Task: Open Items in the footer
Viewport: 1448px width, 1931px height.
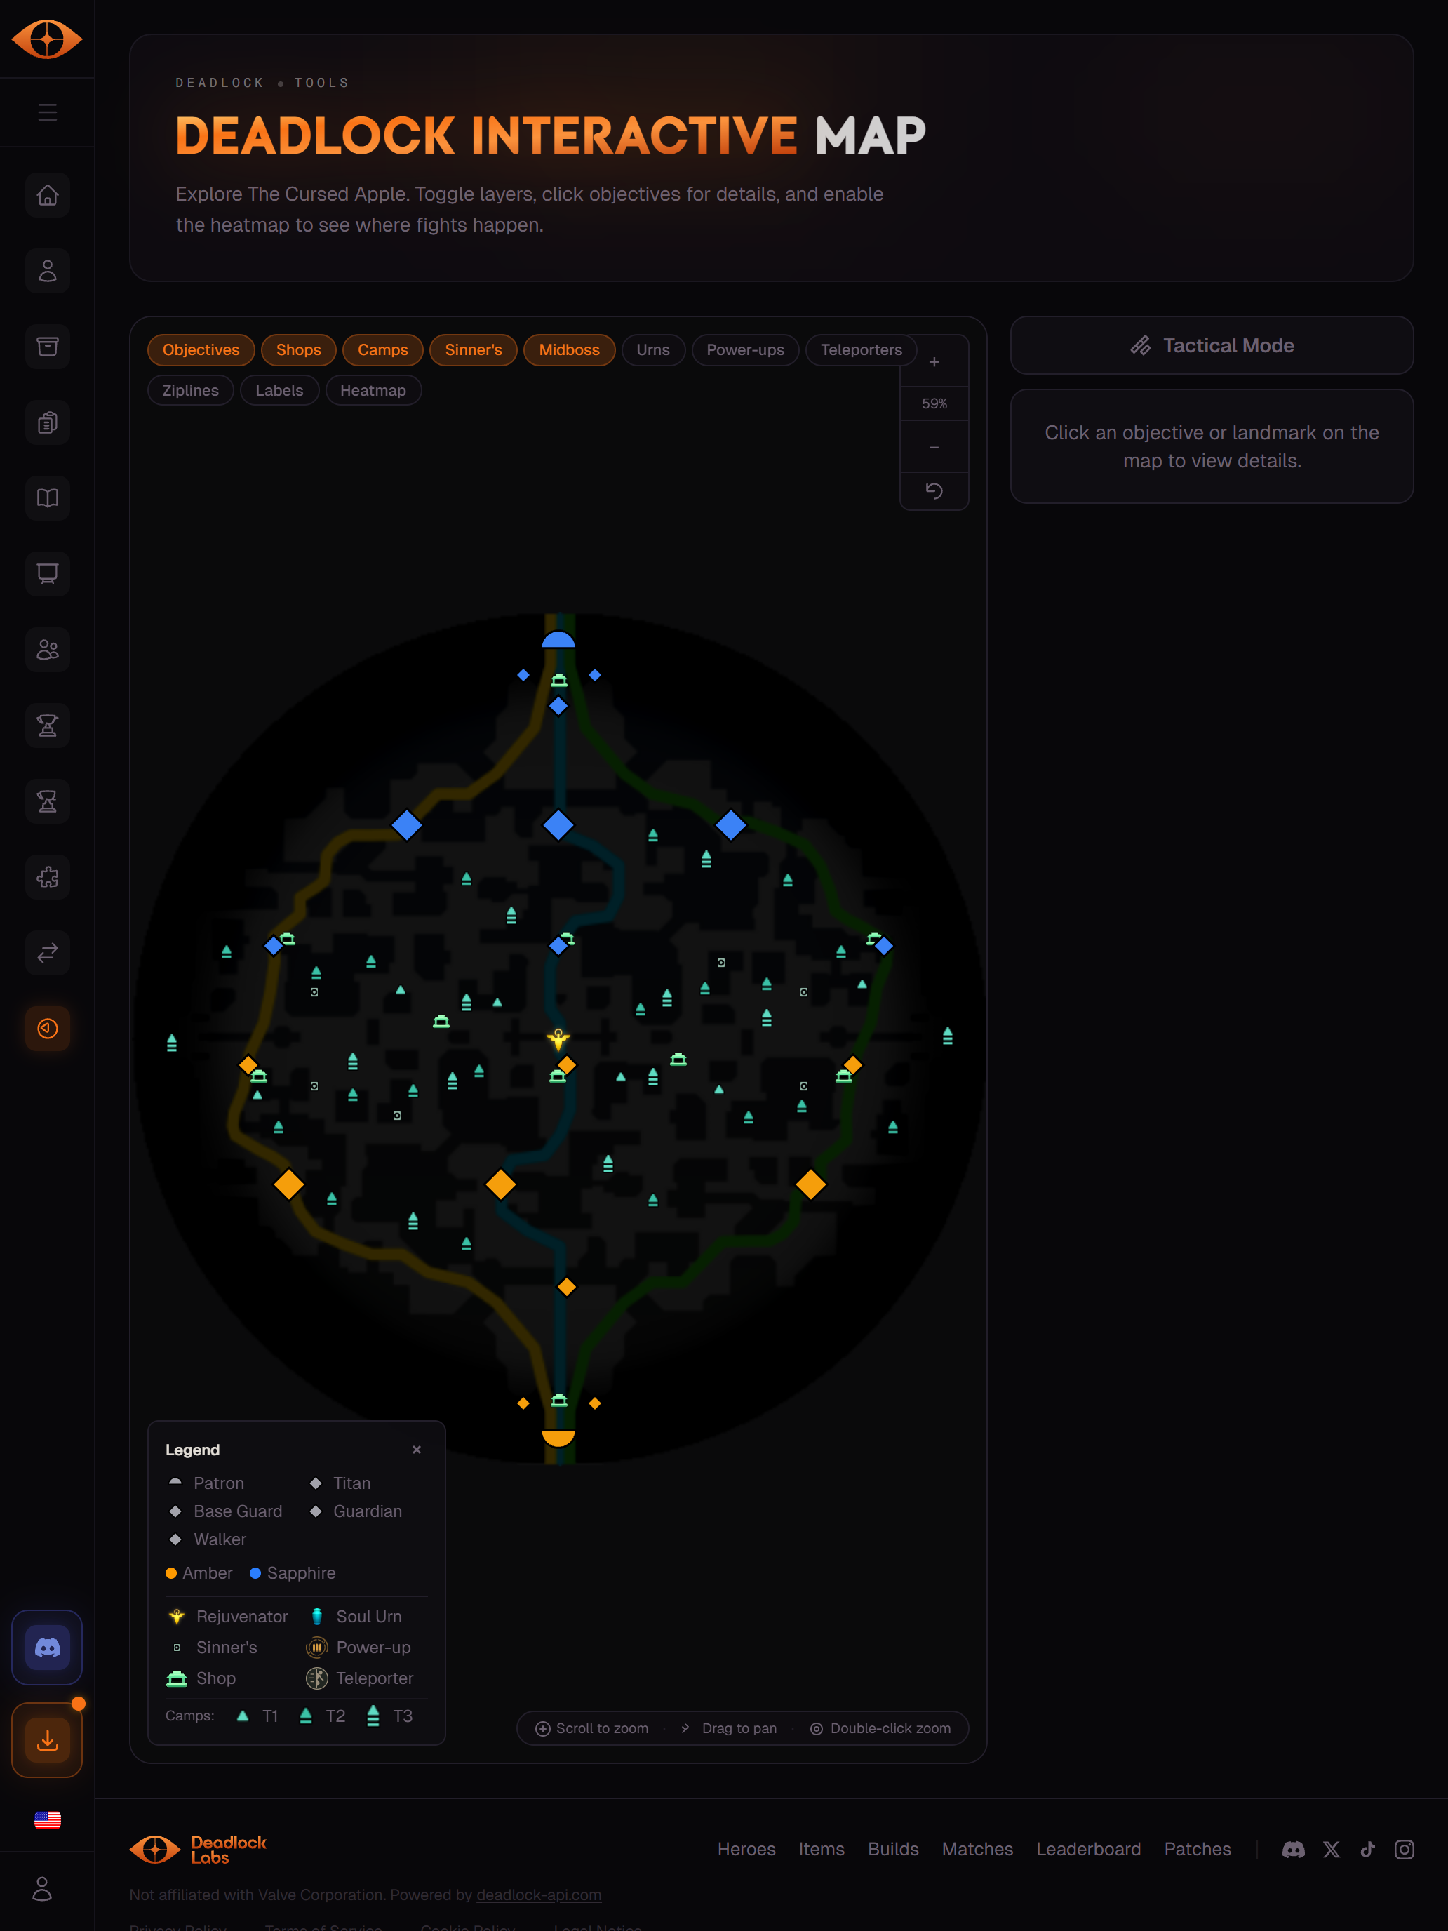Action: (x=822, y=1849)
